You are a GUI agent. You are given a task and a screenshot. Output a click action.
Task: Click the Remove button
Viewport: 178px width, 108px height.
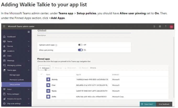[x=84, y=68]
